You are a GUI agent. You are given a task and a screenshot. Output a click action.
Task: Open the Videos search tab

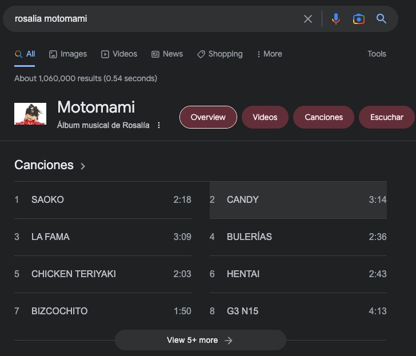point(119,54)
